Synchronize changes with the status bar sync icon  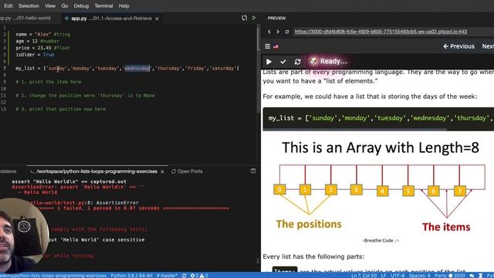(x=184, y=276)
